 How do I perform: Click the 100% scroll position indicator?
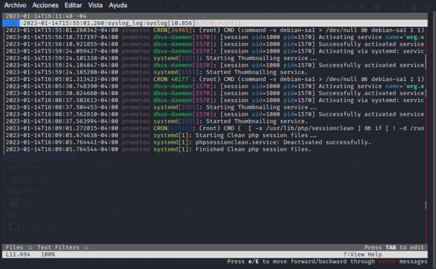click(48, 255)
